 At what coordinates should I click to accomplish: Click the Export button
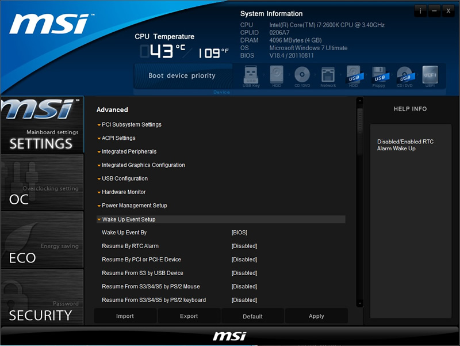(189, 316)
